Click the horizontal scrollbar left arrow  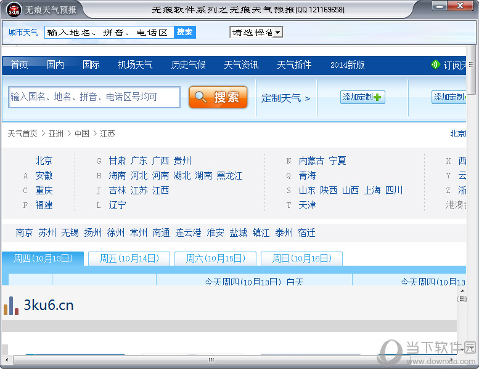coord(7,360)
